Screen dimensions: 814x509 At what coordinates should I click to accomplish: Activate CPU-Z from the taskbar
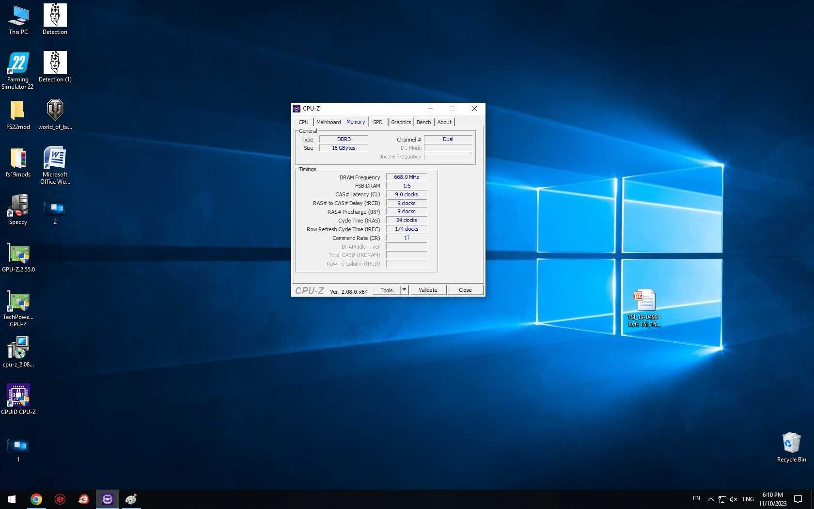point(108,499)
